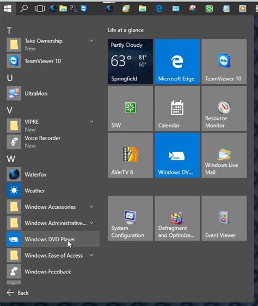The image size is (258, 306).
Task: Go Back from the all apps list
Action: 17,292
